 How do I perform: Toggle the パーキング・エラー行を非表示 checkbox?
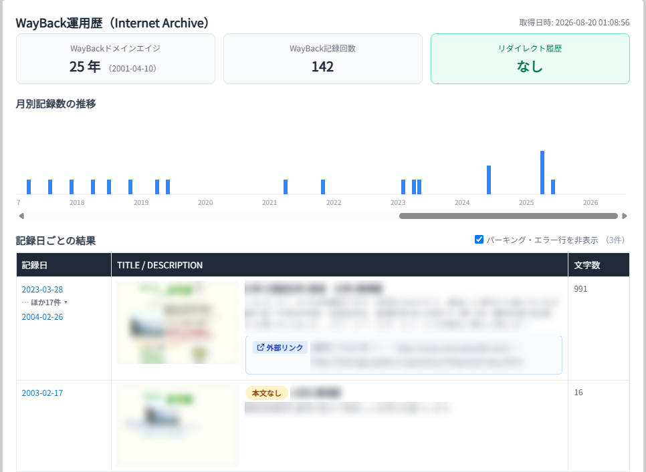[479, 239]
